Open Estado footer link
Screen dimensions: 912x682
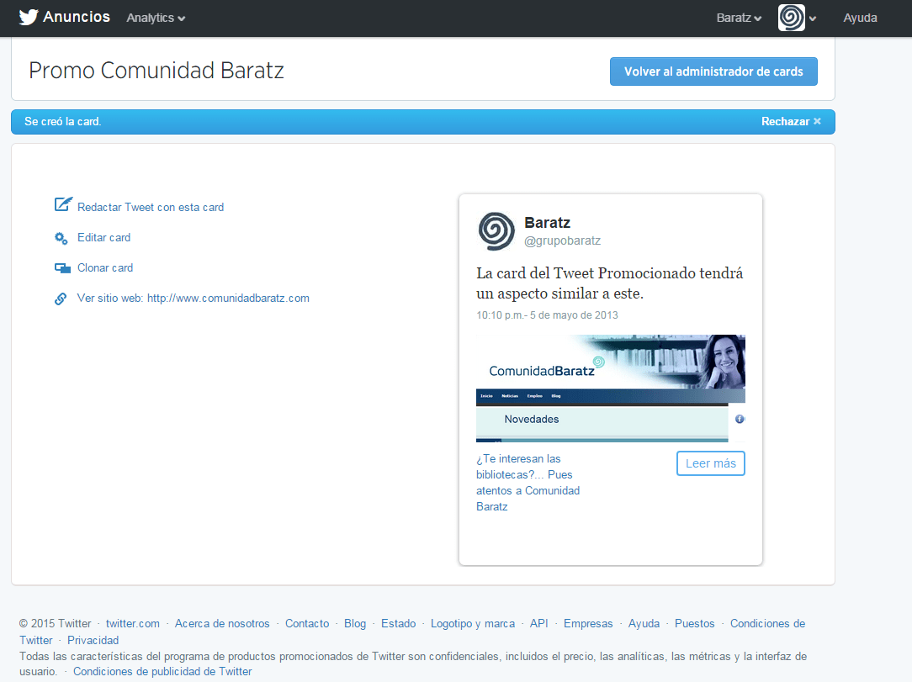399,623
